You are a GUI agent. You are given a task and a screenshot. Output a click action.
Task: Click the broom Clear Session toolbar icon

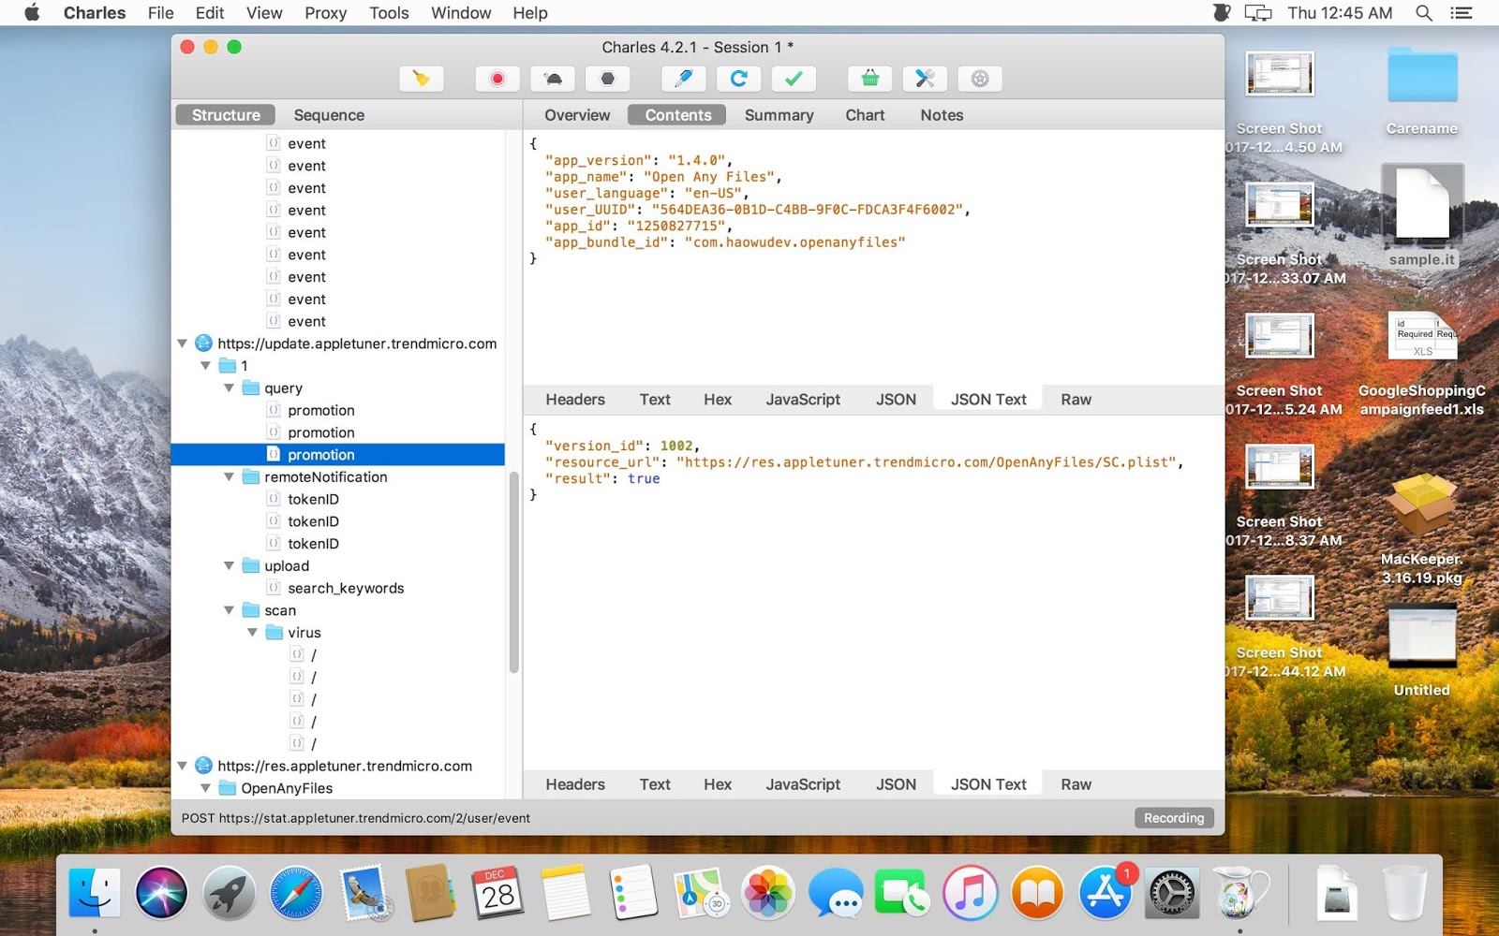[421, 79]
